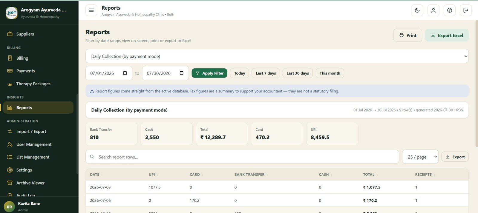Image resolution: width=478 pixels, height=213 pixels.
Task: Sort table by UPI column
Action: pos(154,175)
